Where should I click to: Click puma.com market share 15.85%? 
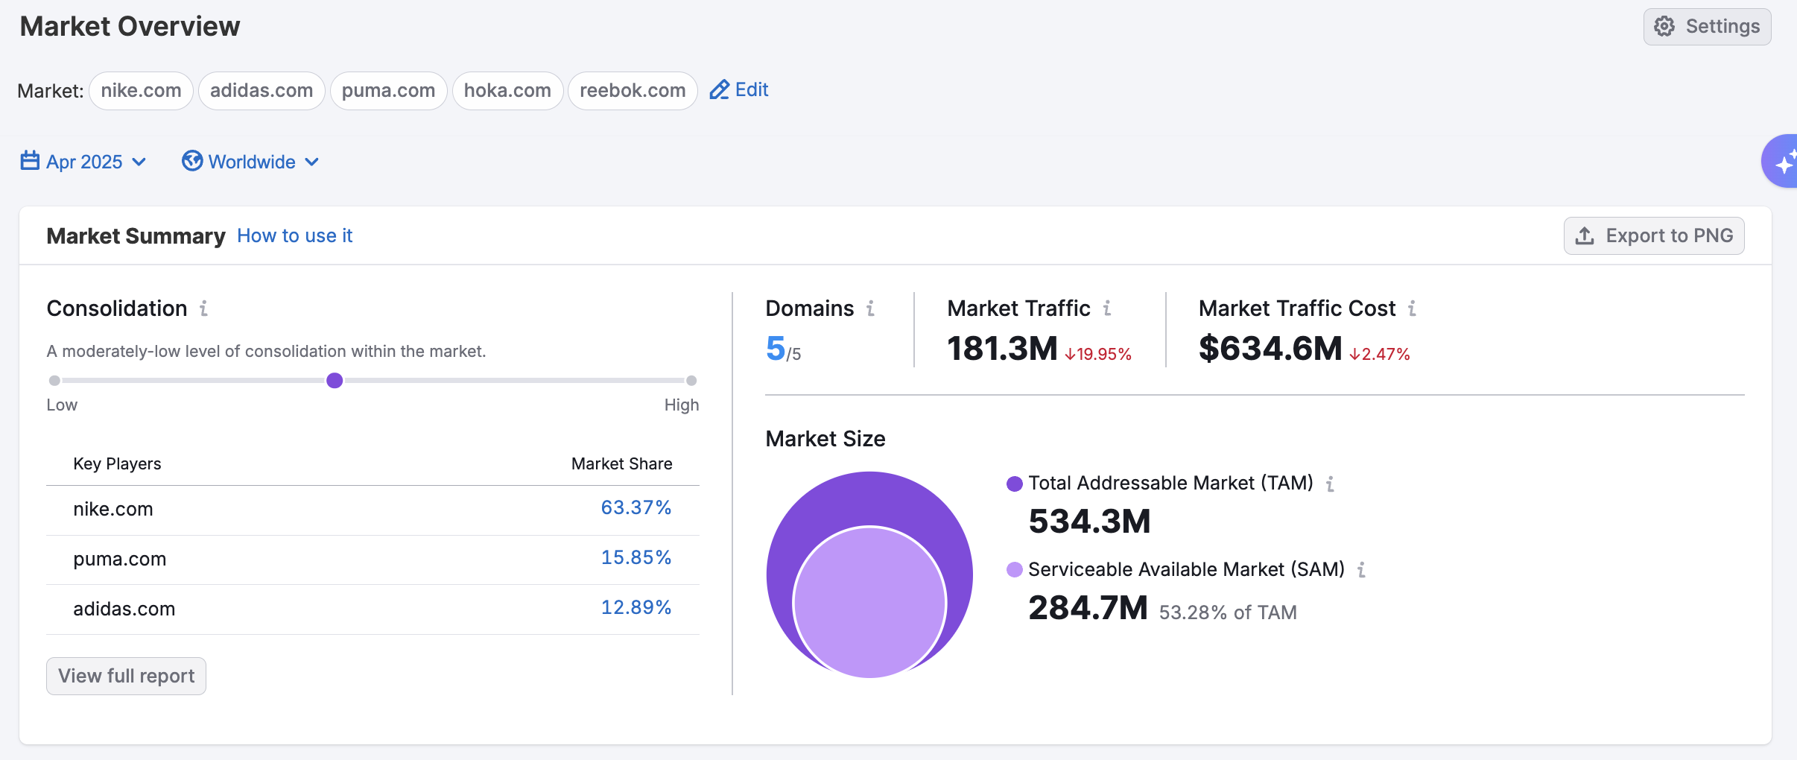[x=636, y=558]
